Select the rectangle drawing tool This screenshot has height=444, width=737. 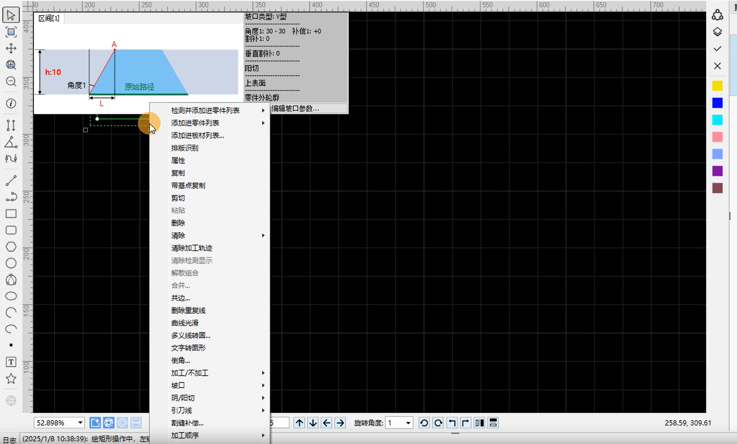pos(11,214)
